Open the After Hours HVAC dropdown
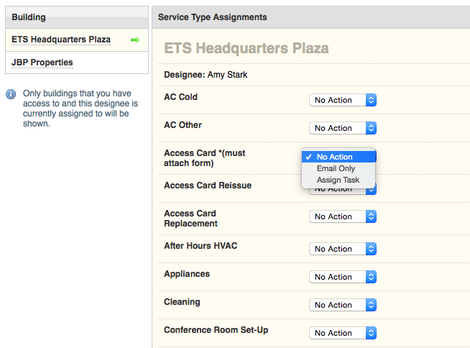470x348 pixels. pyautogui.click(x=343, y=249)
